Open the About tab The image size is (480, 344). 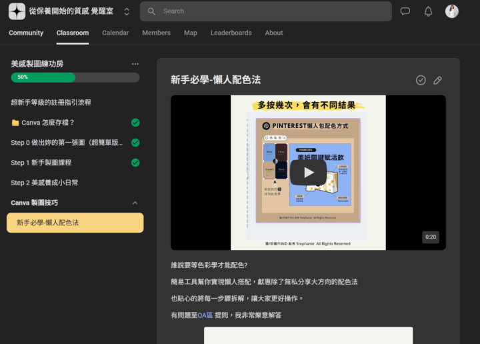[x=274, y=33]
